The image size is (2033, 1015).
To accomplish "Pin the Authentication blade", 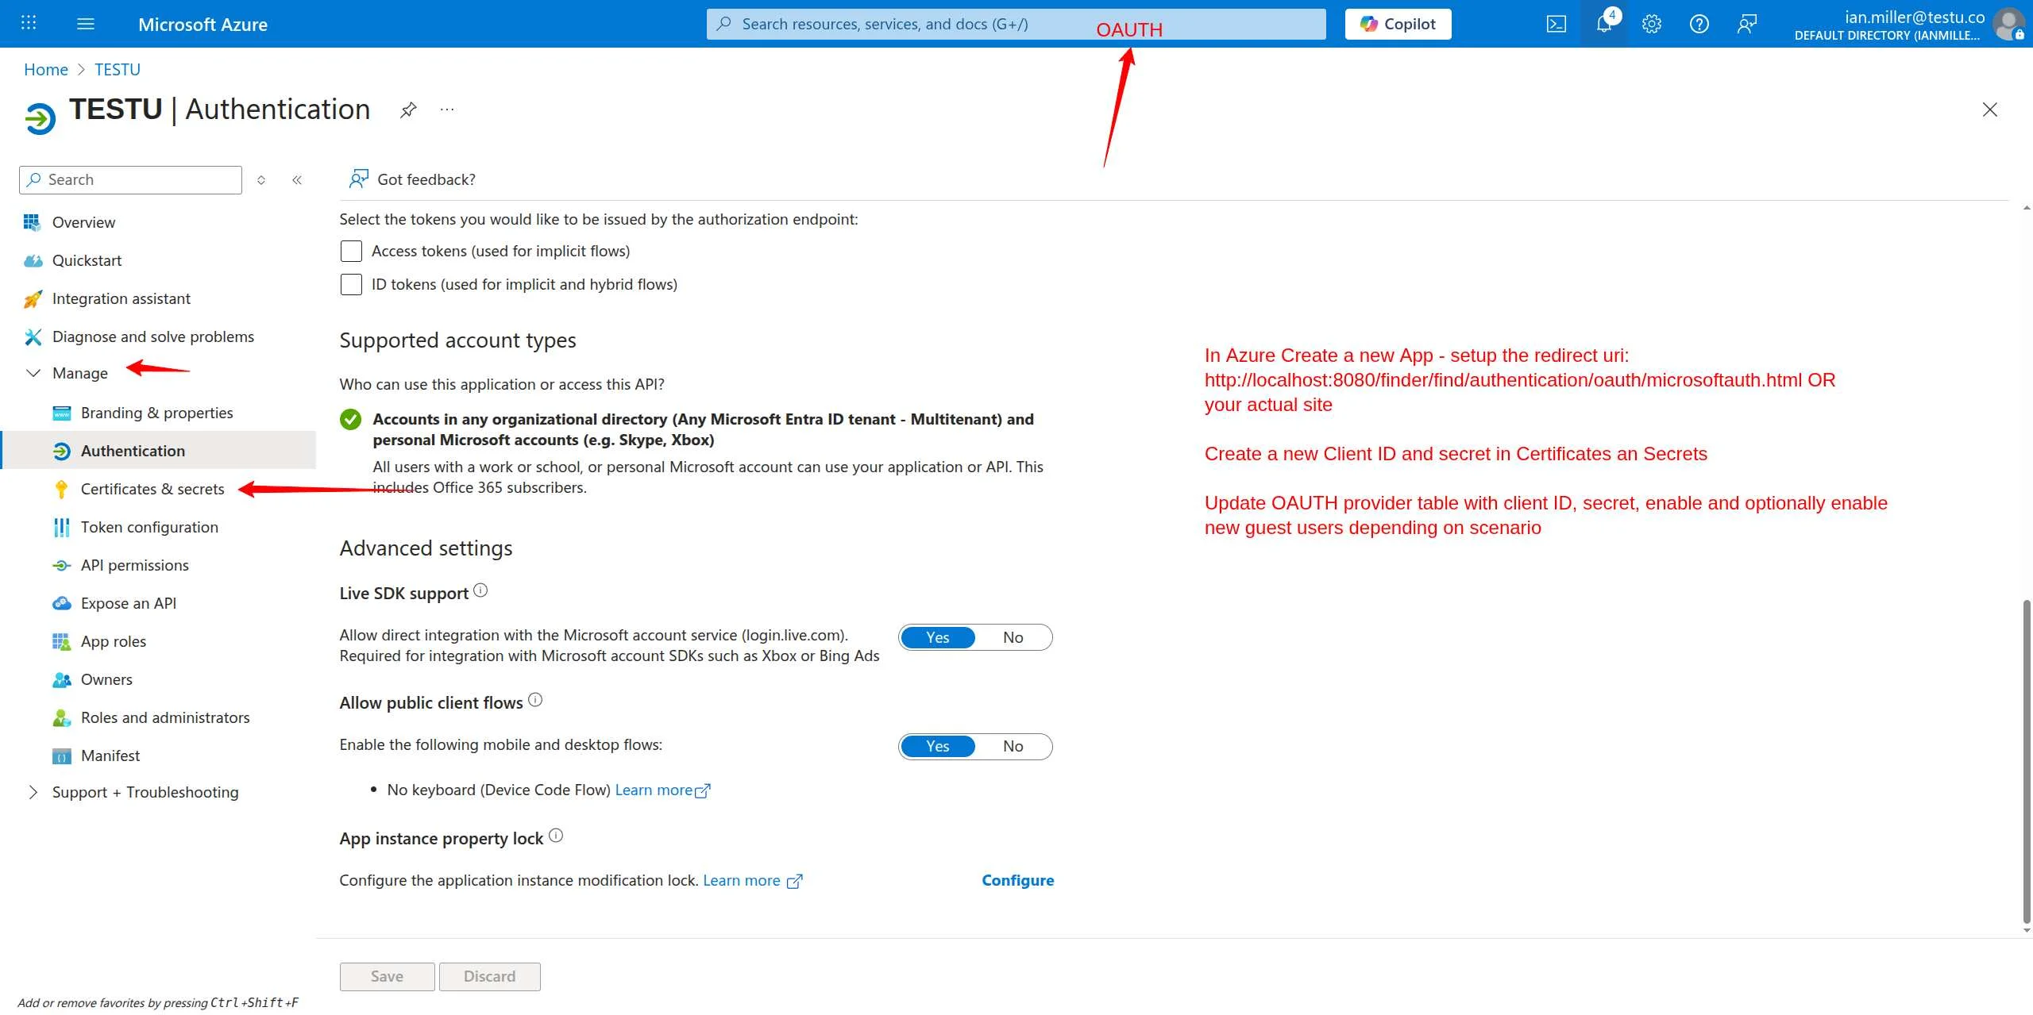I will [408, 110].
